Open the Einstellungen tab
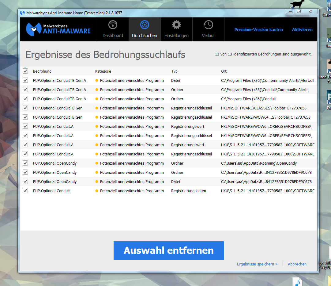Screen dimensions: 331x286 coord(176,29)
